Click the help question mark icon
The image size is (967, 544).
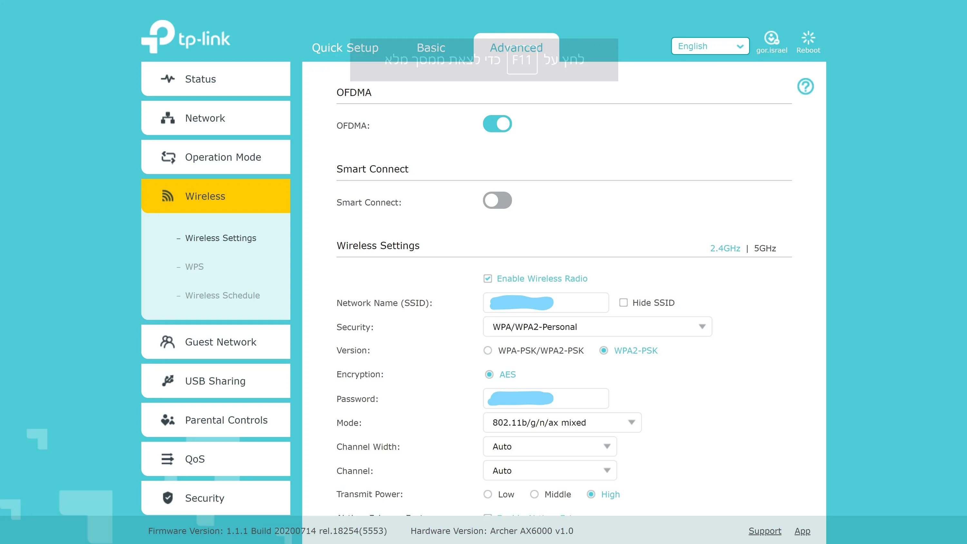pyautogui.click(x=805, y=86)
